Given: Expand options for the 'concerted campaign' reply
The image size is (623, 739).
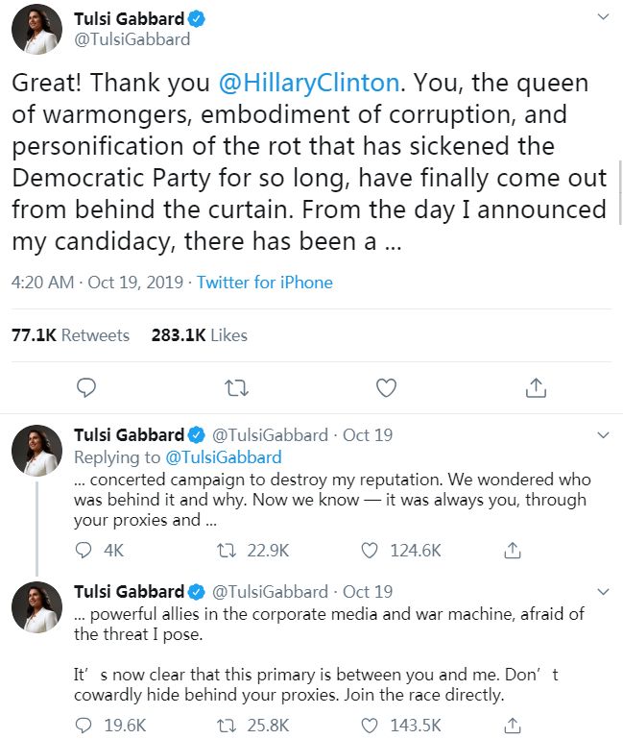Looking at the screenshot, I should [602, 435].
